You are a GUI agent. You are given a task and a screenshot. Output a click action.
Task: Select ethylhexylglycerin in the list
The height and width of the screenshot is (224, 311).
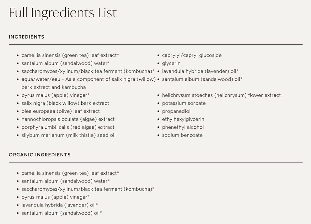coord(183,119)
